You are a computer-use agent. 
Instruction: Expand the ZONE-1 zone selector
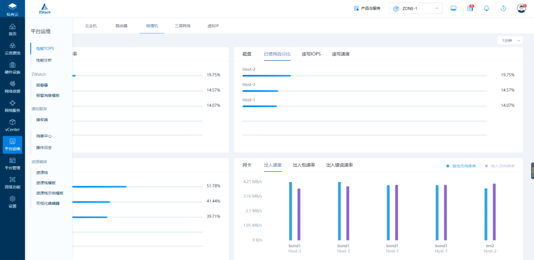pos(415,8)
